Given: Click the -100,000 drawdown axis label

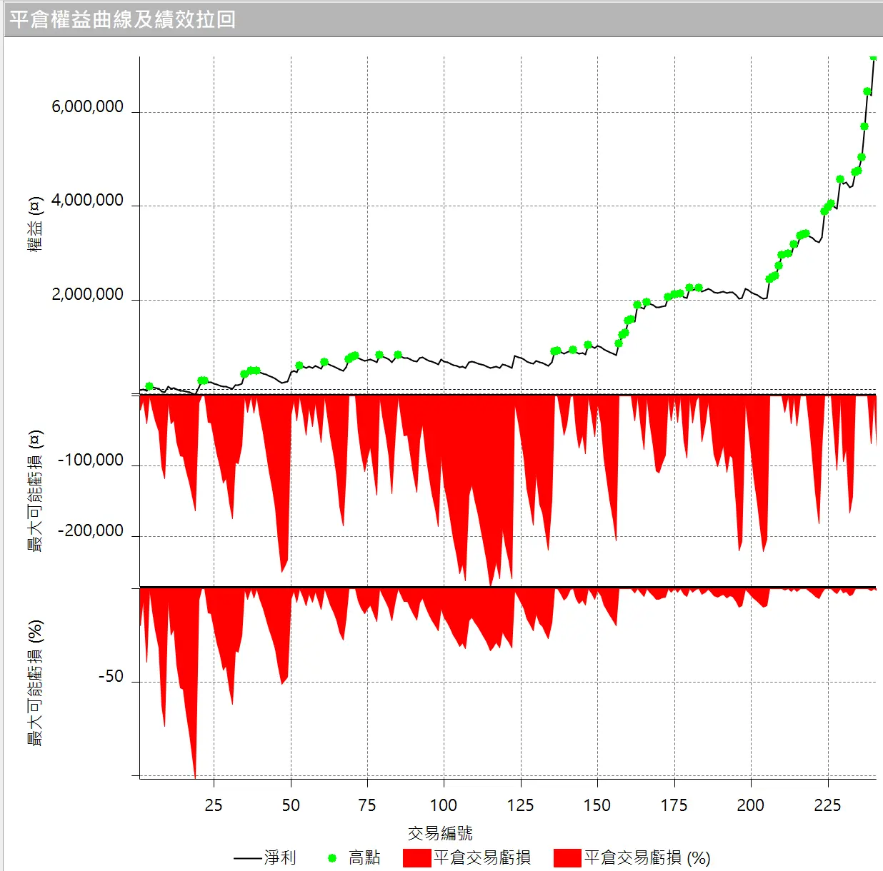Looking at the screenshot, I should coord(91,460).
